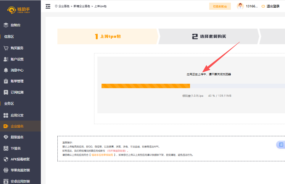
Task: Click 退出登录 to log out
Action: [270, 6]
